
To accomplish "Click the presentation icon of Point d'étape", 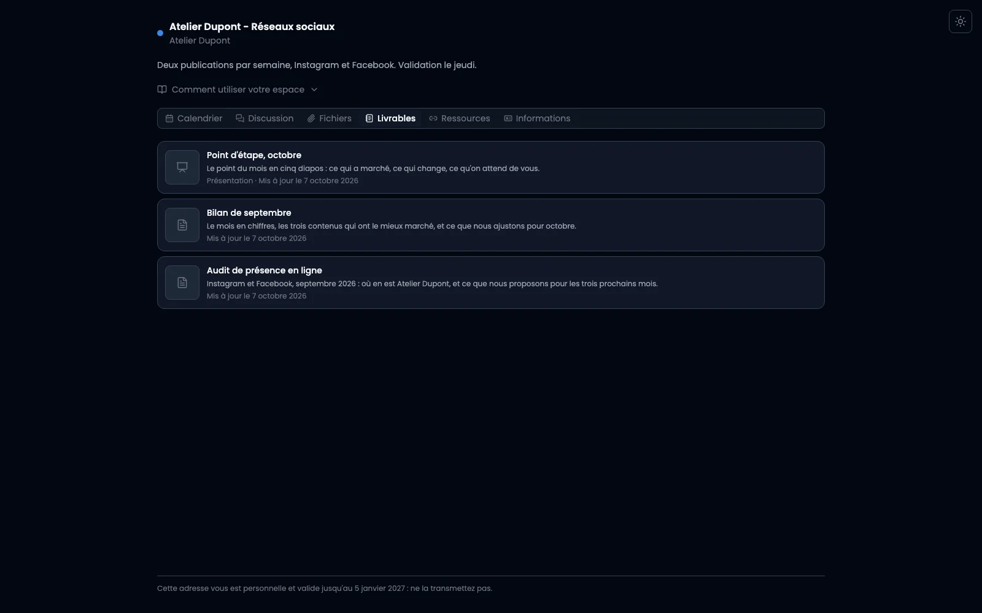I will [182, 167].
